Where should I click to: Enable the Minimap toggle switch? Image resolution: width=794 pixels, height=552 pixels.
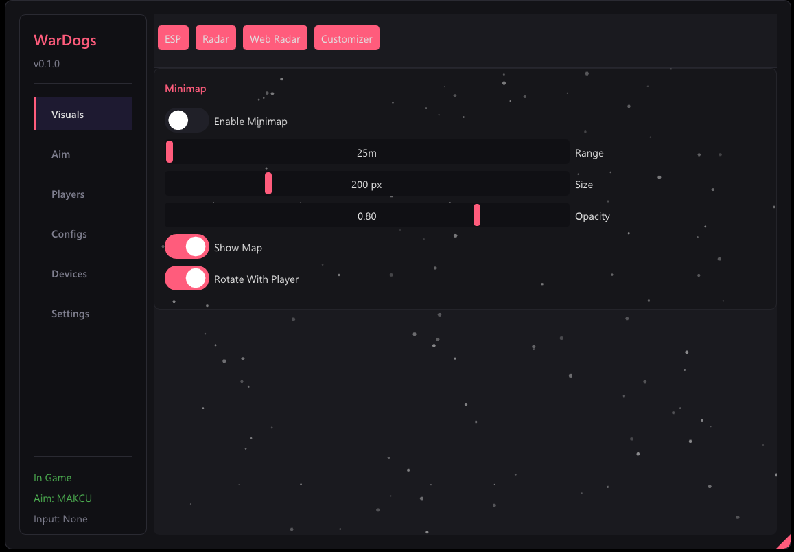coord(187,121)
